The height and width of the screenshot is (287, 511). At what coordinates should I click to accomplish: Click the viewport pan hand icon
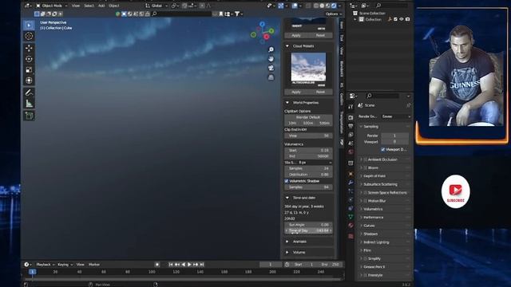pyautogui.click(x=271, y=59)
